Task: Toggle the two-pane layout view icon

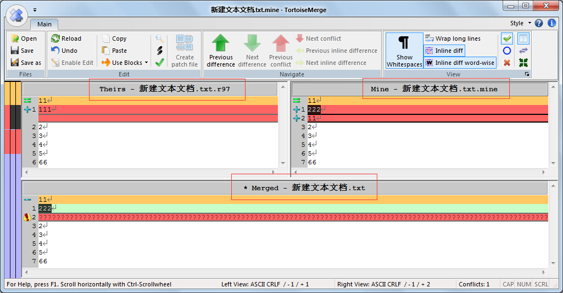Action: [523, 38]
